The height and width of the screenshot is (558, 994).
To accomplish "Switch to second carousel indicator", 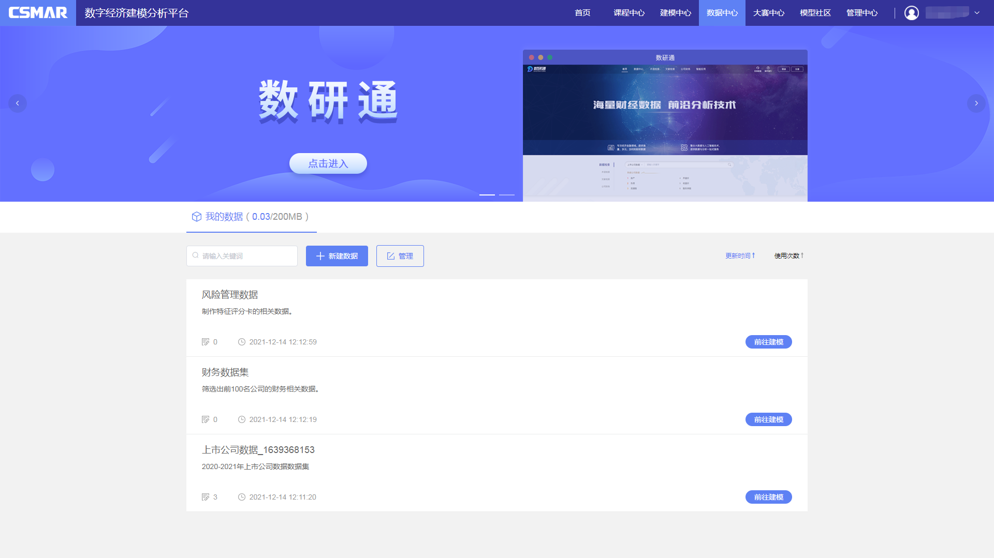I will [506, 195].
